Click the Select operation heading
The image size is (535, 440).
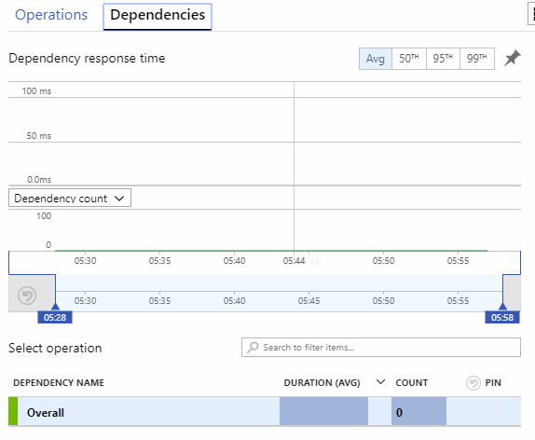55,348
